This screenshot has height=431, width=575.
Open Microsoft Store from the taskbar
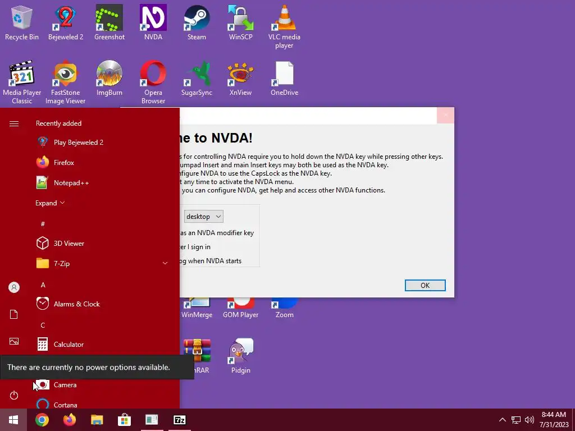pos(124,420)
